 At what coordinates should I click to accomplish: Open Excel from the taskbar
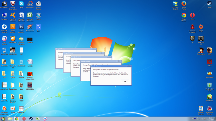(38, 119)
